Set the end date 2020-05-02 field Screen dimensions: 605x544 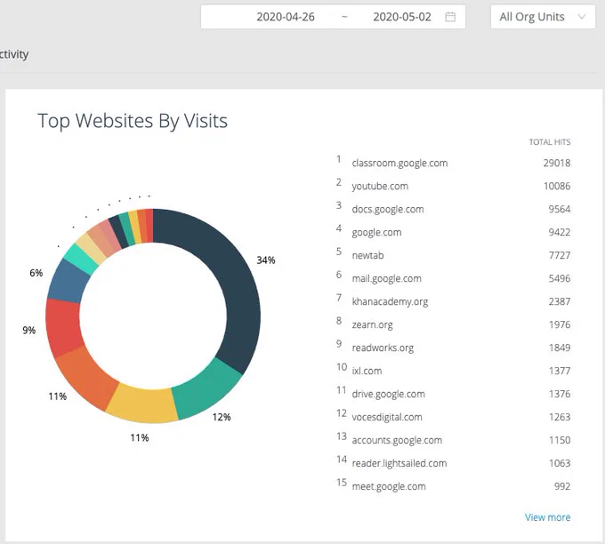(401, 17)
